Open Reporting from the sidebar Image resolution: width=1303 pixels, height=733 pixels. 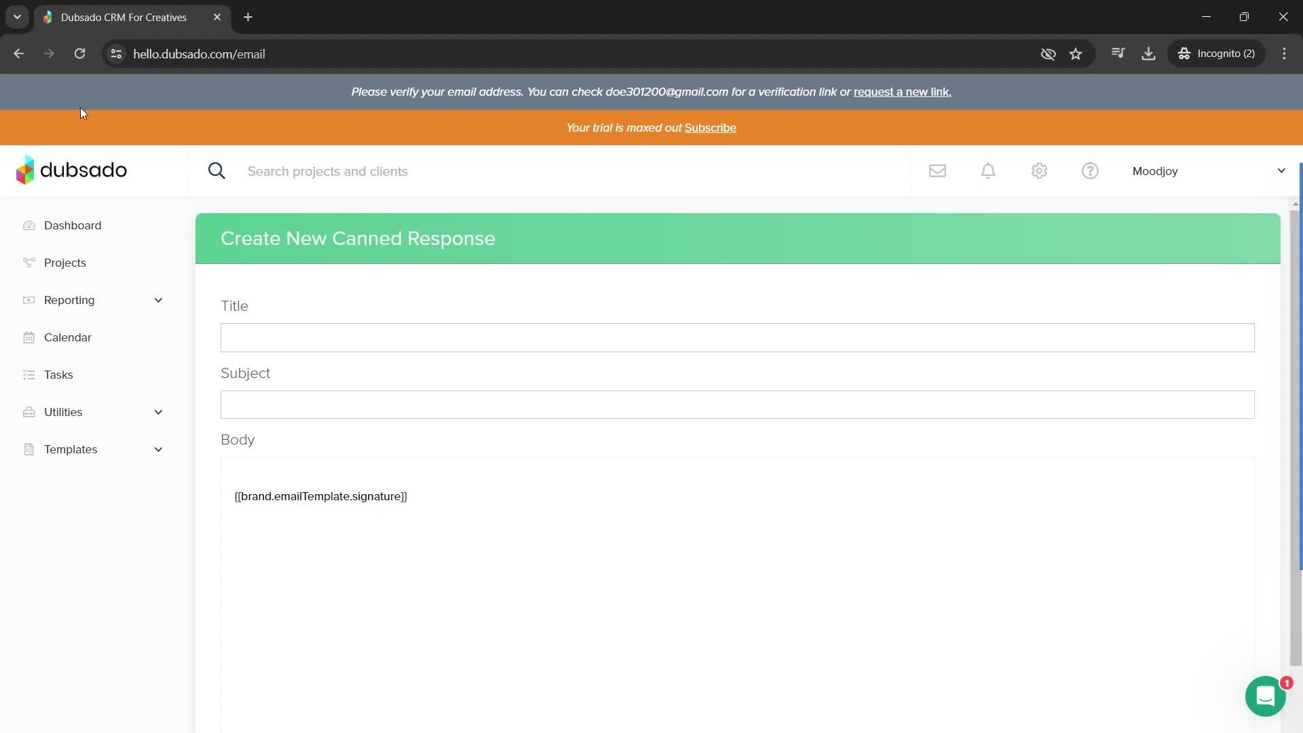tap(69, 300)
